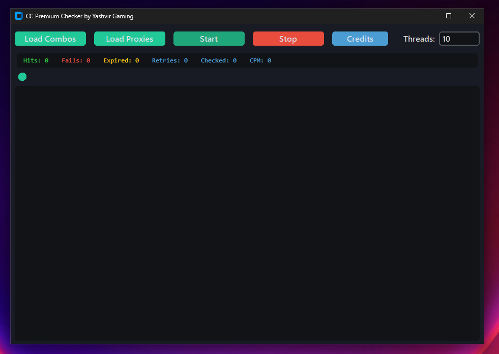Click the app icon in the title bar
This screenshot has width=499, height=354.
tap(19, 16)
